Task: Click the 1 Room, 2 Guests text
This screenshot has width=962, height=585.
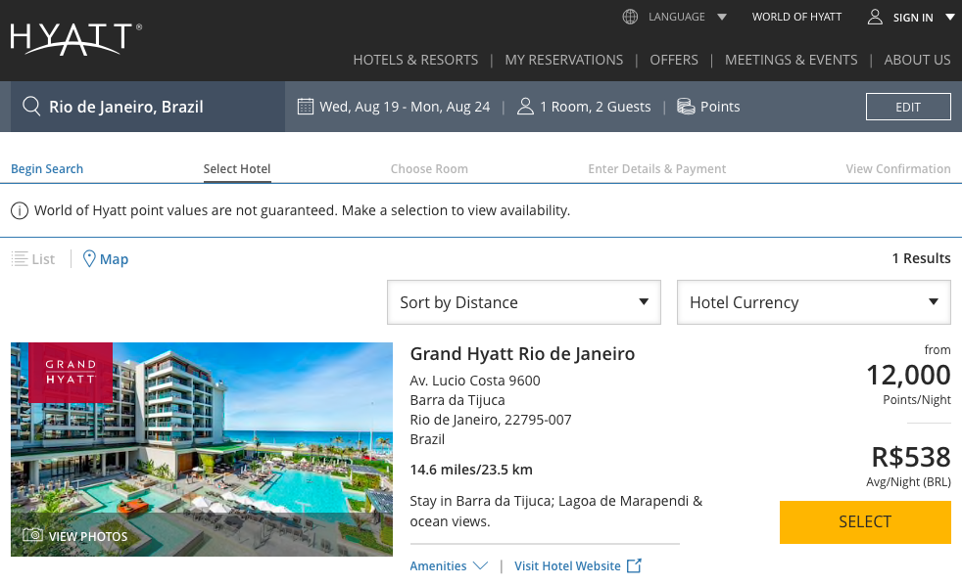Action: 595,107
